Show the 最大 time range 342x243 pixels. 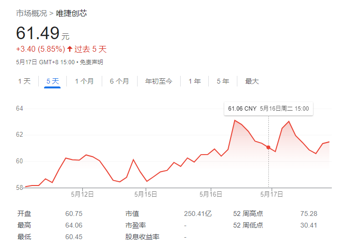tap(252, 81)
